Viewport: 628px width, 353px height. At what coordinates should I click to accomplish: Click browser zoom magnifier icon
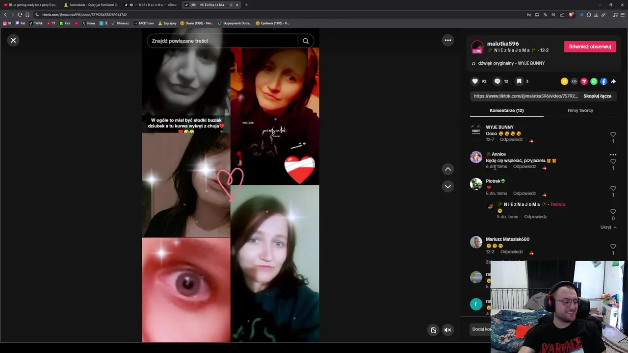[553, 15]
